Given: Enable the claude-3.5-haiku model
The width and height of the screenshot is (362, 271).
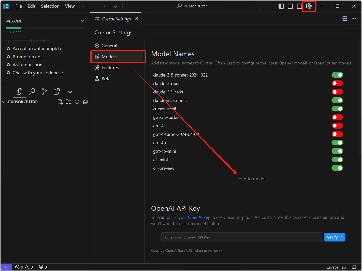Looking at the screenshot, I should click(x=337, y=92).
